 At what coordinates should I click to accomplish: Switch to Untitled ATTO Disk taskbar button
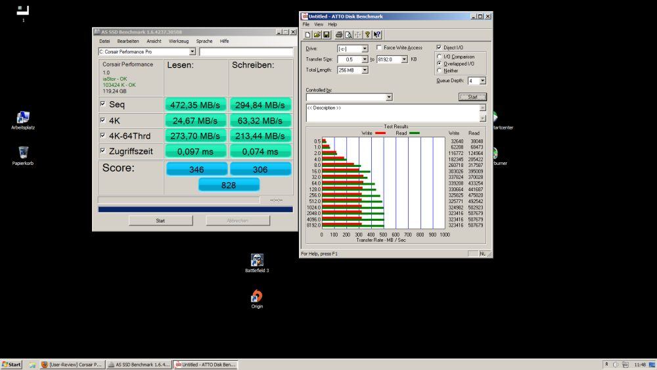(x=205, y=365)
